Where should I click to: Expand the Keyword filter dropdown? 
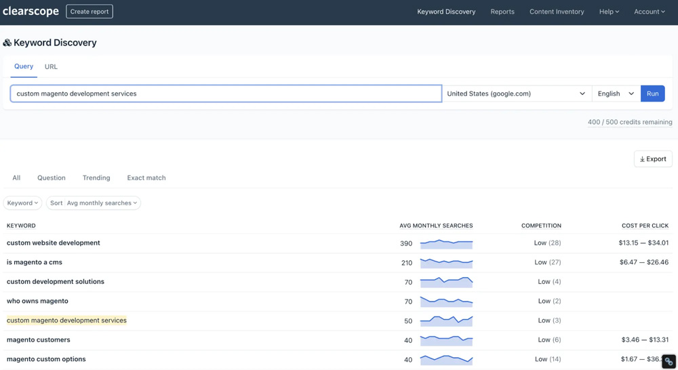(x=22, y=203)
